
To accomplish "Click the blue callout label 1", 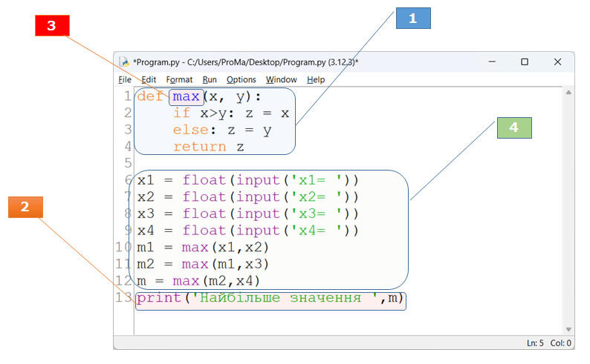I will coord(413,18).
